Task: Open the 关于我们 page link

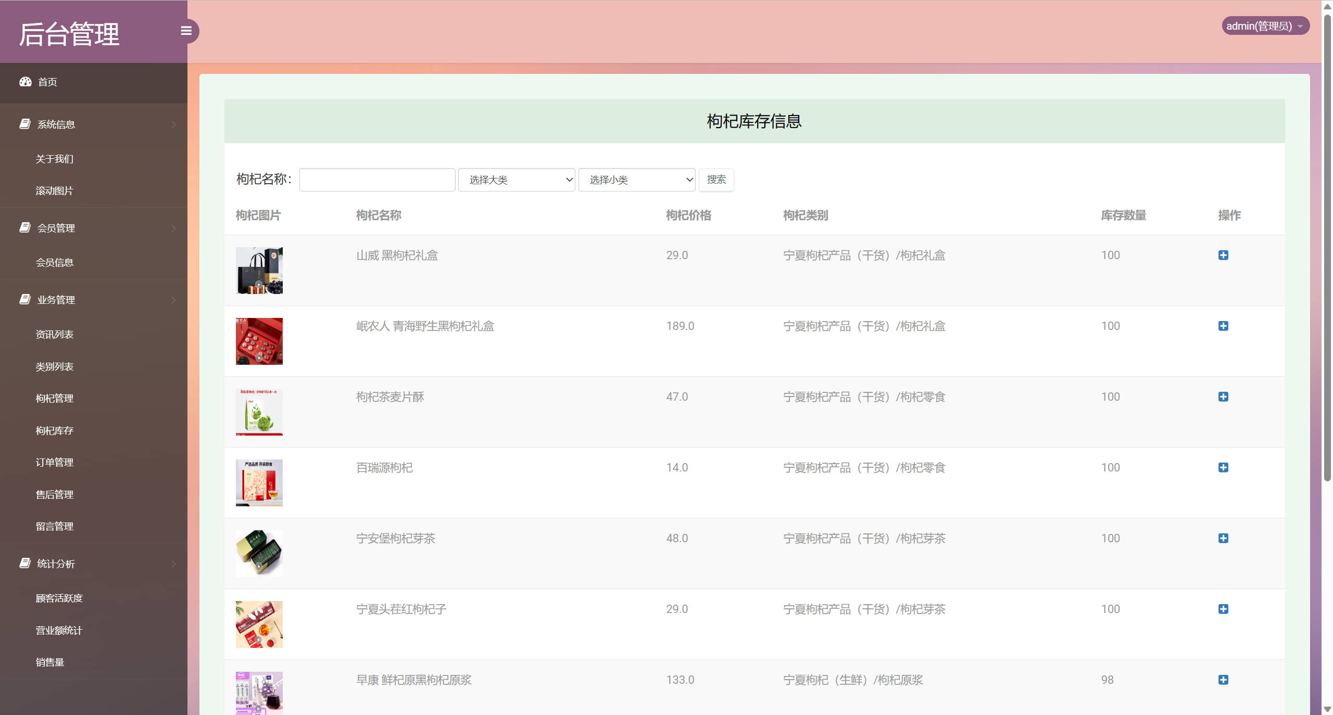Action: pos(54,158)
